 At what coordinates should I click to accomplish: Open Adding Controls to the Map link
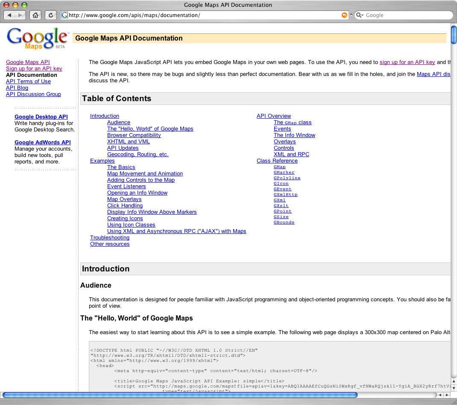pos(141,180)
